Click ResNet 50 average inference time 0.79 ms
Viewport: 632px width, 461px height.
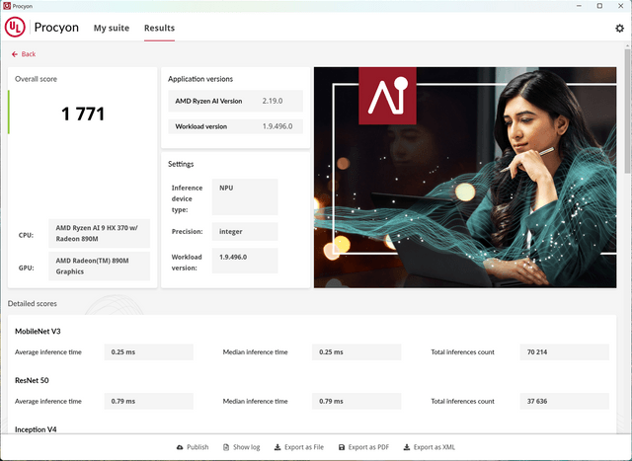[149, 402]
